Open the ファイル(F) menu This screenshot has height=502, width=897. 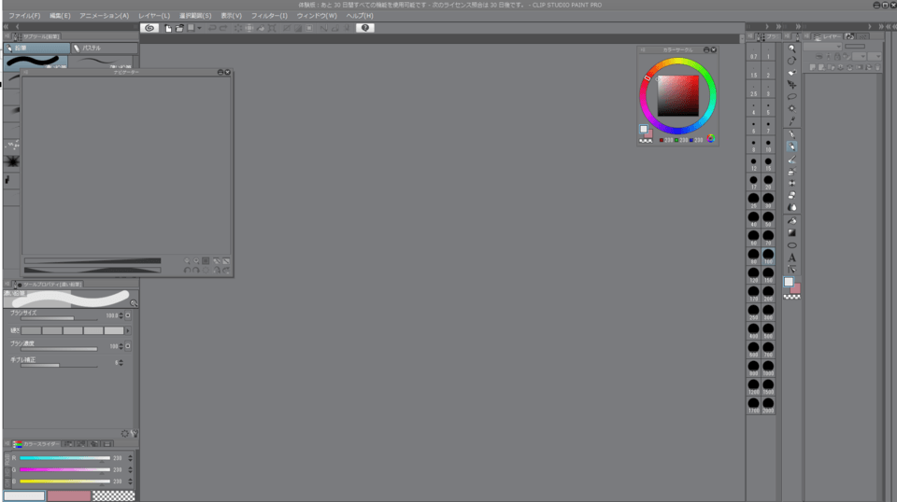pyautogui.click(x=24, y=16)
